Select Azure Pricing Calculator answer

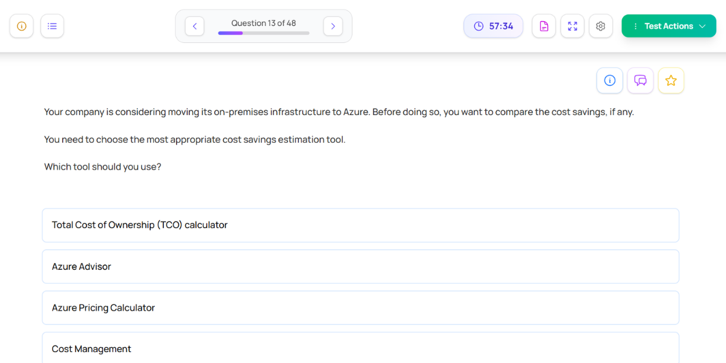(x=360, y=308)
